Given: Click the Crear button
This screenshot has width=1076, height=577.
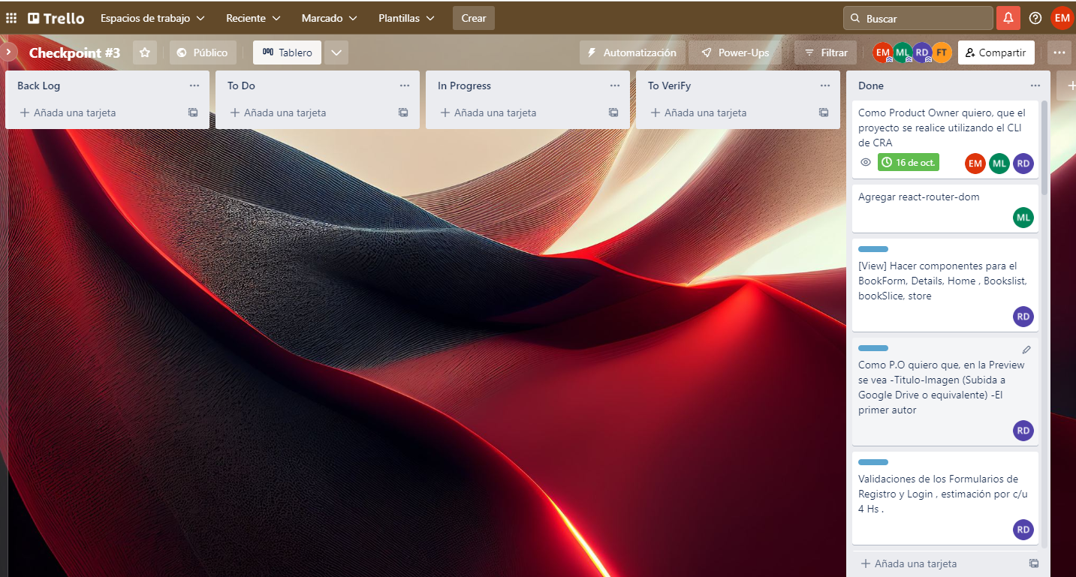Looking at the screenshot, I should pos(474,18).
